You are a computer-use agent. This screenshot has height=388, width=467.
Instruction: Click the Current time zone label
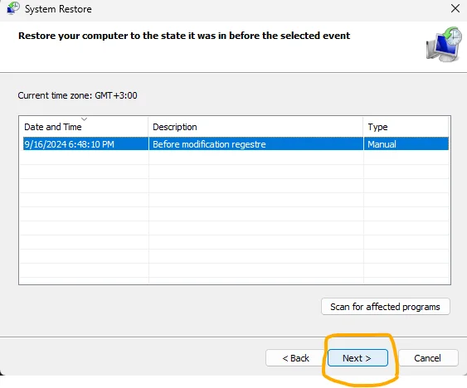tap(77, 95)
